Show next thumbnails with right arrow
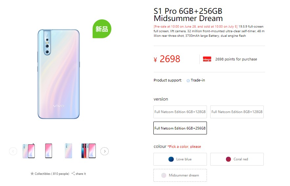Image resolution: width=290 pixels, height=186 pixels. pyautogui.click(x=104, y=151)
